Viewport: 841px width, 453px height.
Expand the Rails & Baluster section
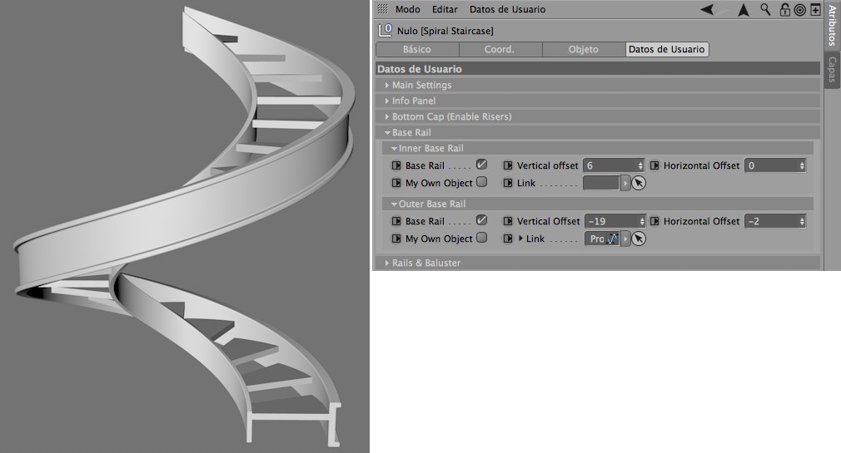(x=387, y=263)
